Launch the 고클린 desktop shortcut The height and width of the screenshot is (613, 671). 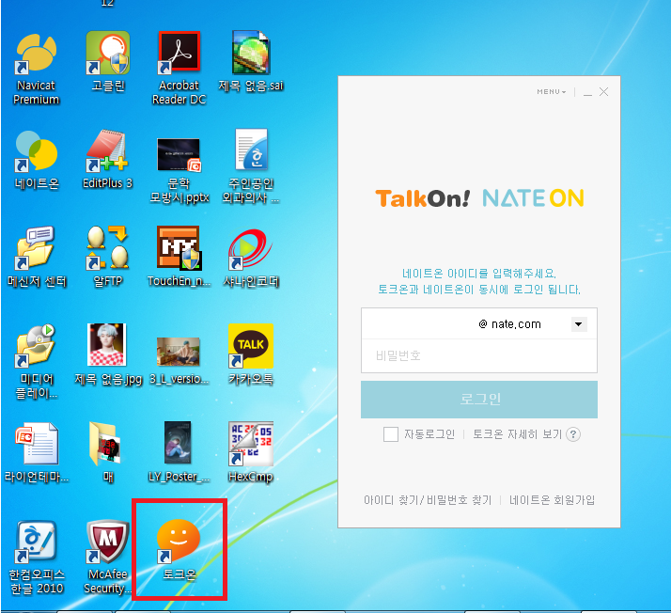108,62
